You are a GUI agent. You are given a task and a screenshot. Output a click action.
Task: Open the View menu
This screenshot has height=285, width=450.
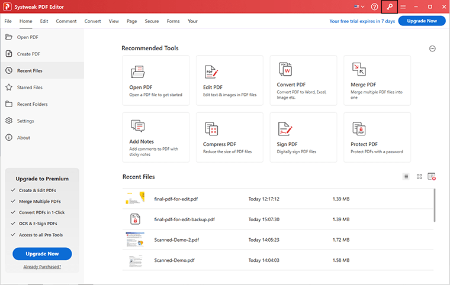point(114,21)
